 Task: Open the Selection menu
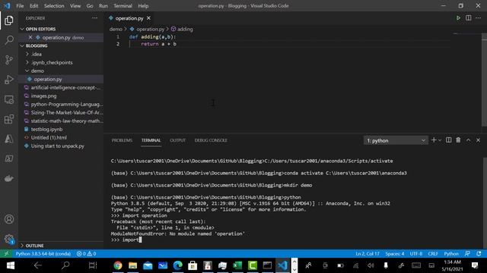tap(54, 6)
